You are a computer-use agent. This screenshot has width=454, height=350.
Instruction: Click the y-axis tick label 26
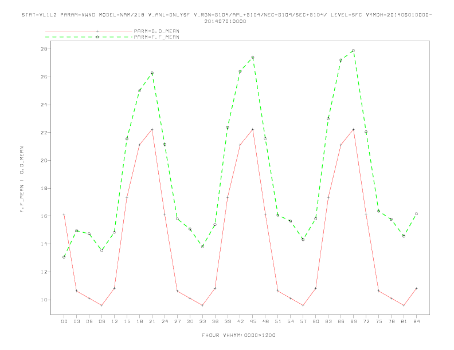coord(44,77)
